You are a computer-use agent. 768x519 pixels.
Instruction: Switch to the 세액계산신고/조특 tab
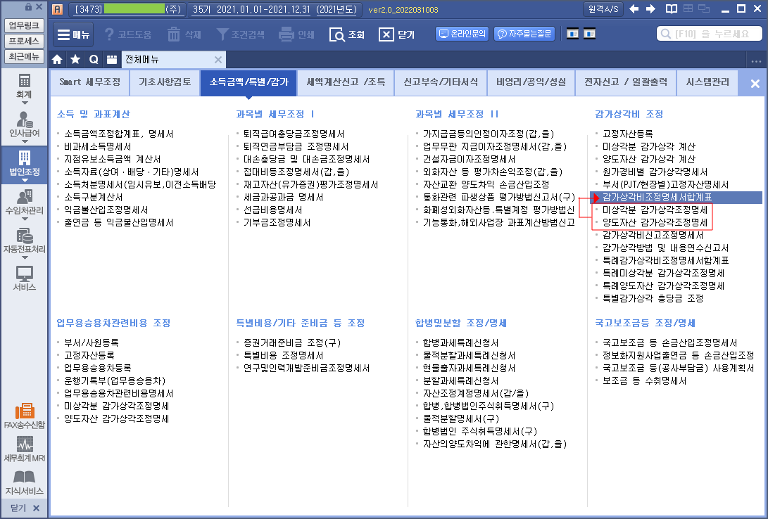pyautogui.click(x=346, y=82)
